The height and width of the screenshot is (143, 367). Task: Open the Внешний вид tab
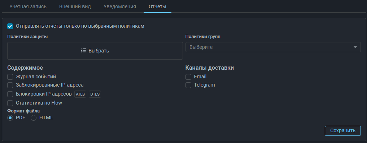click(x=75, y=6)
